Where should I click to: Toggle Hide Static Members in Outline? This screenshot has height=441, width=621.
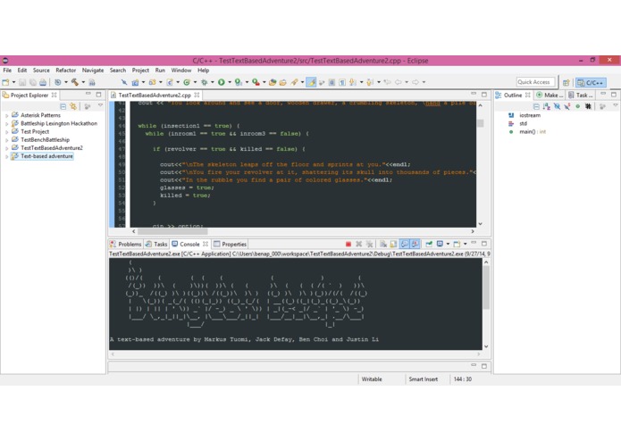567,106
